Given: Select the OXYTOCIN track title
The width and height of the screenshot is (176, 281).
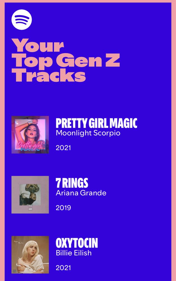Looking at the screenshot, I should (x=77, y=243).
